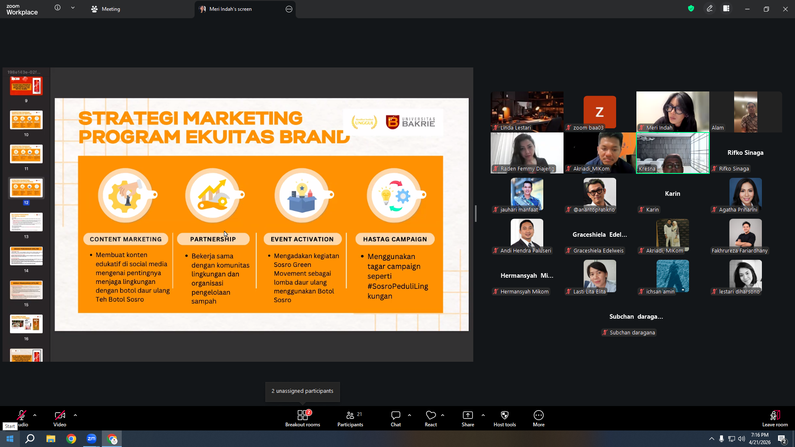Screen dimensions: 795x447
Task: Open File Explorer from taskbar
Action: (x=51, y=439)
